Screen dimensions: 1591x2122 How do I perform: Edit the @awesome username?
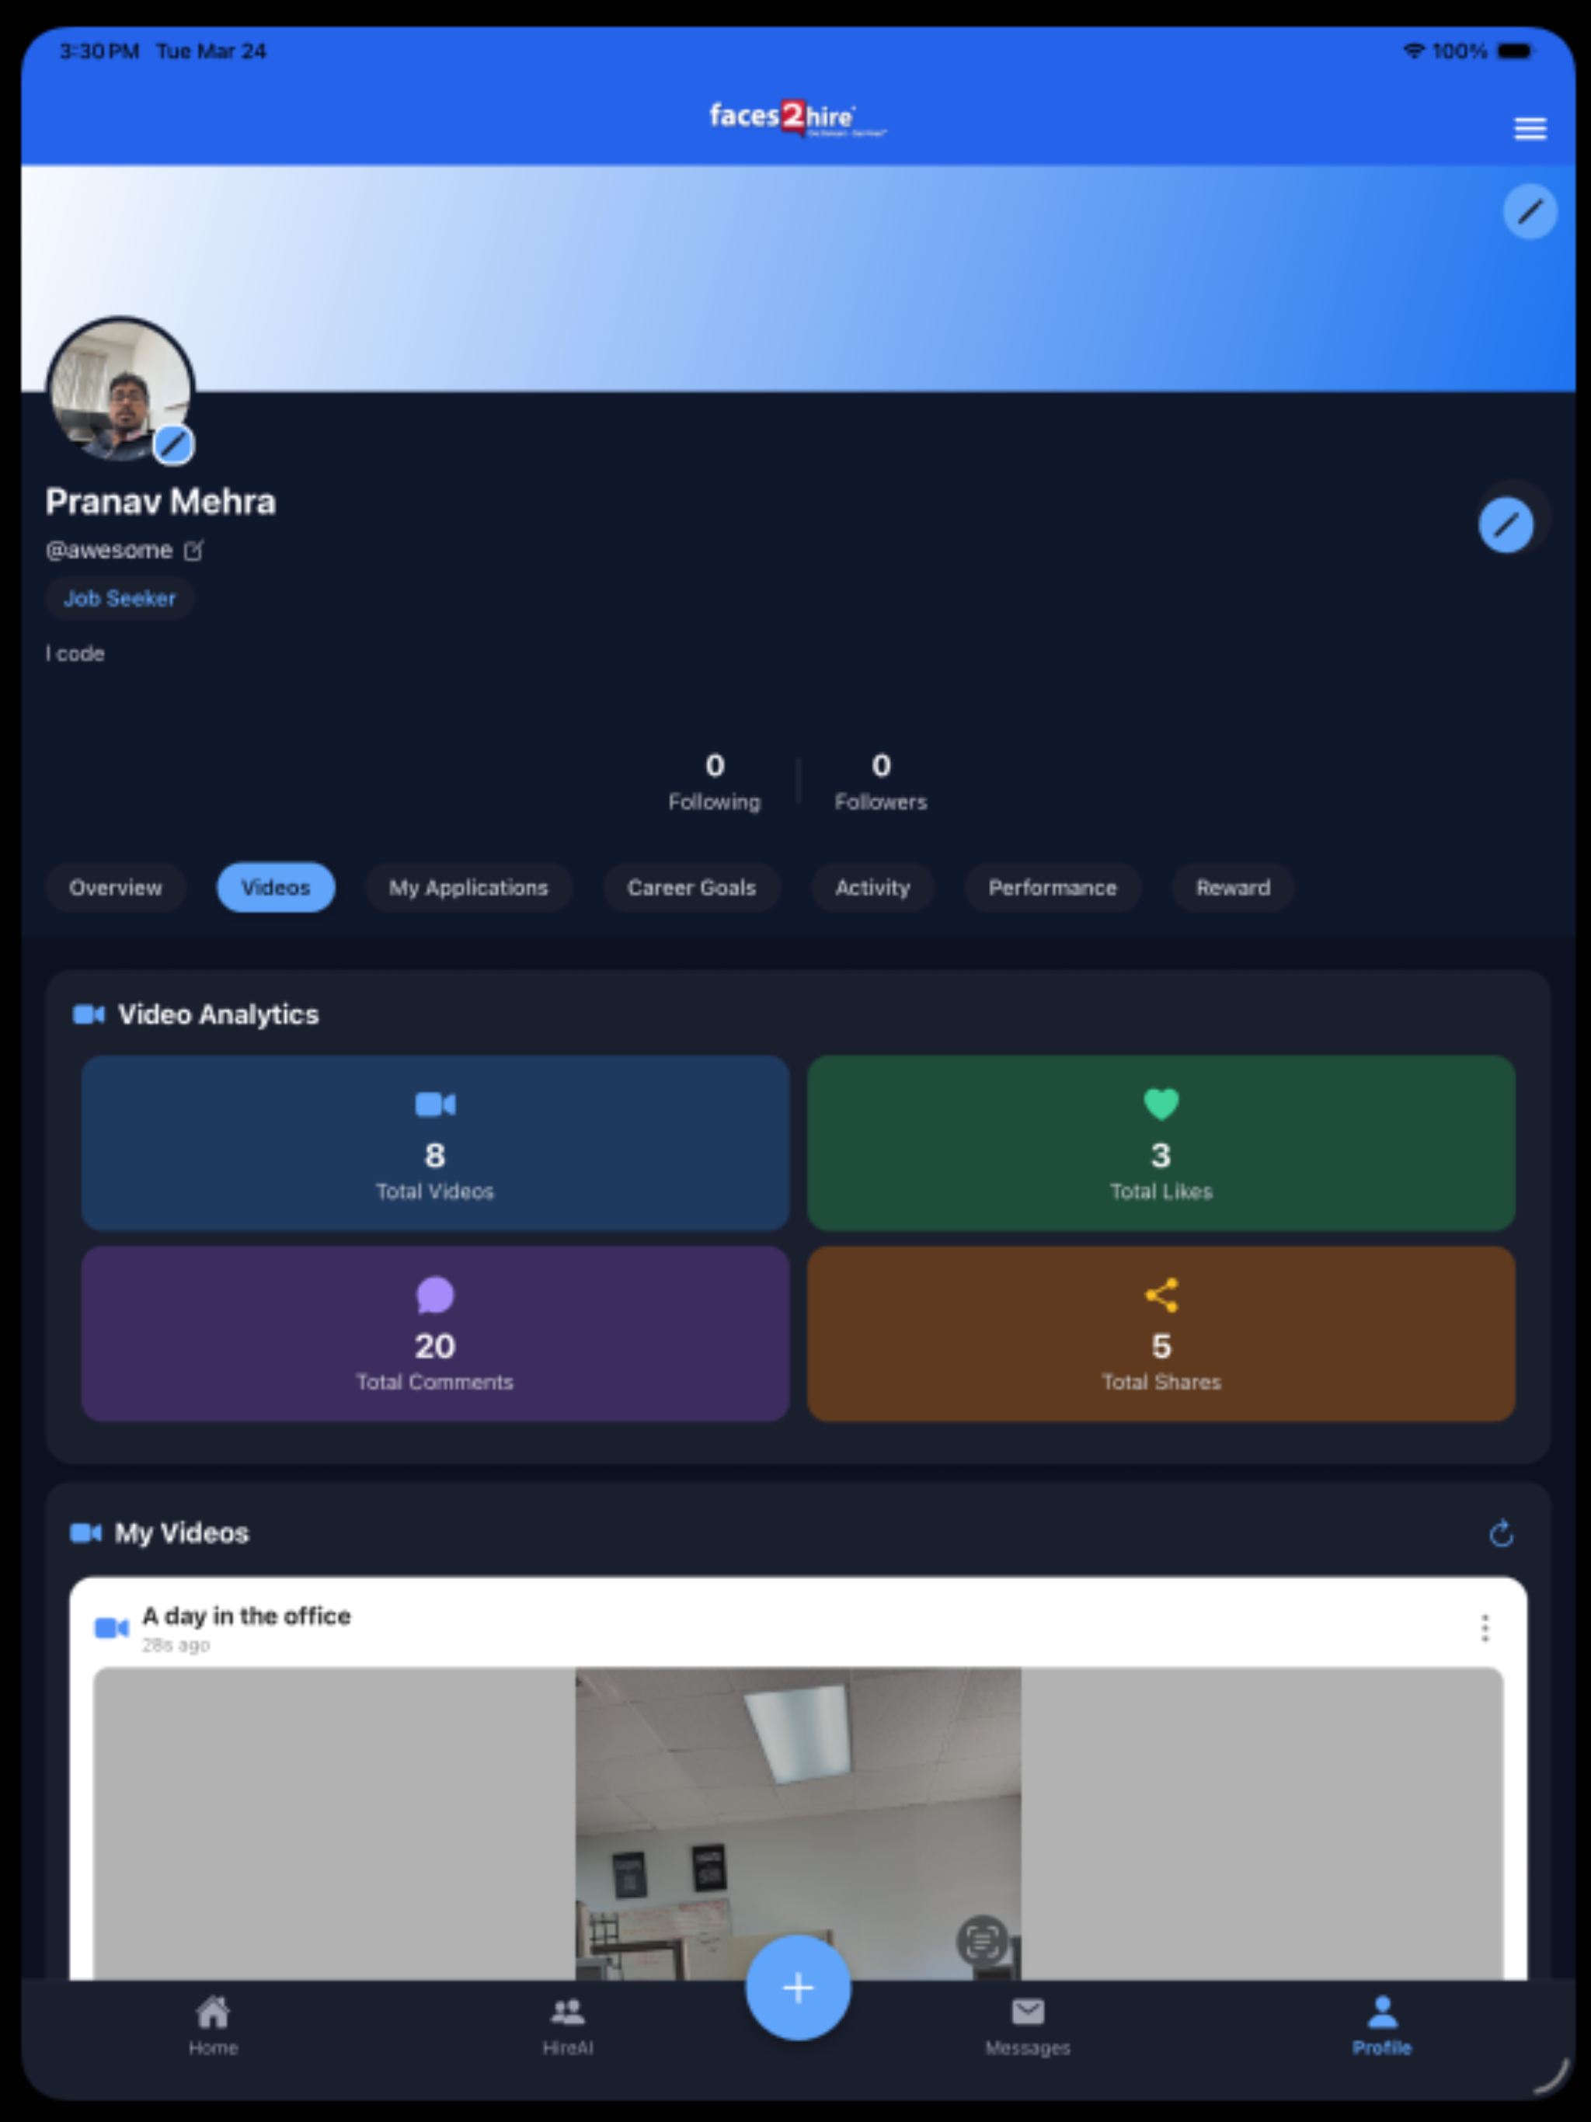[x=194, y=551]
